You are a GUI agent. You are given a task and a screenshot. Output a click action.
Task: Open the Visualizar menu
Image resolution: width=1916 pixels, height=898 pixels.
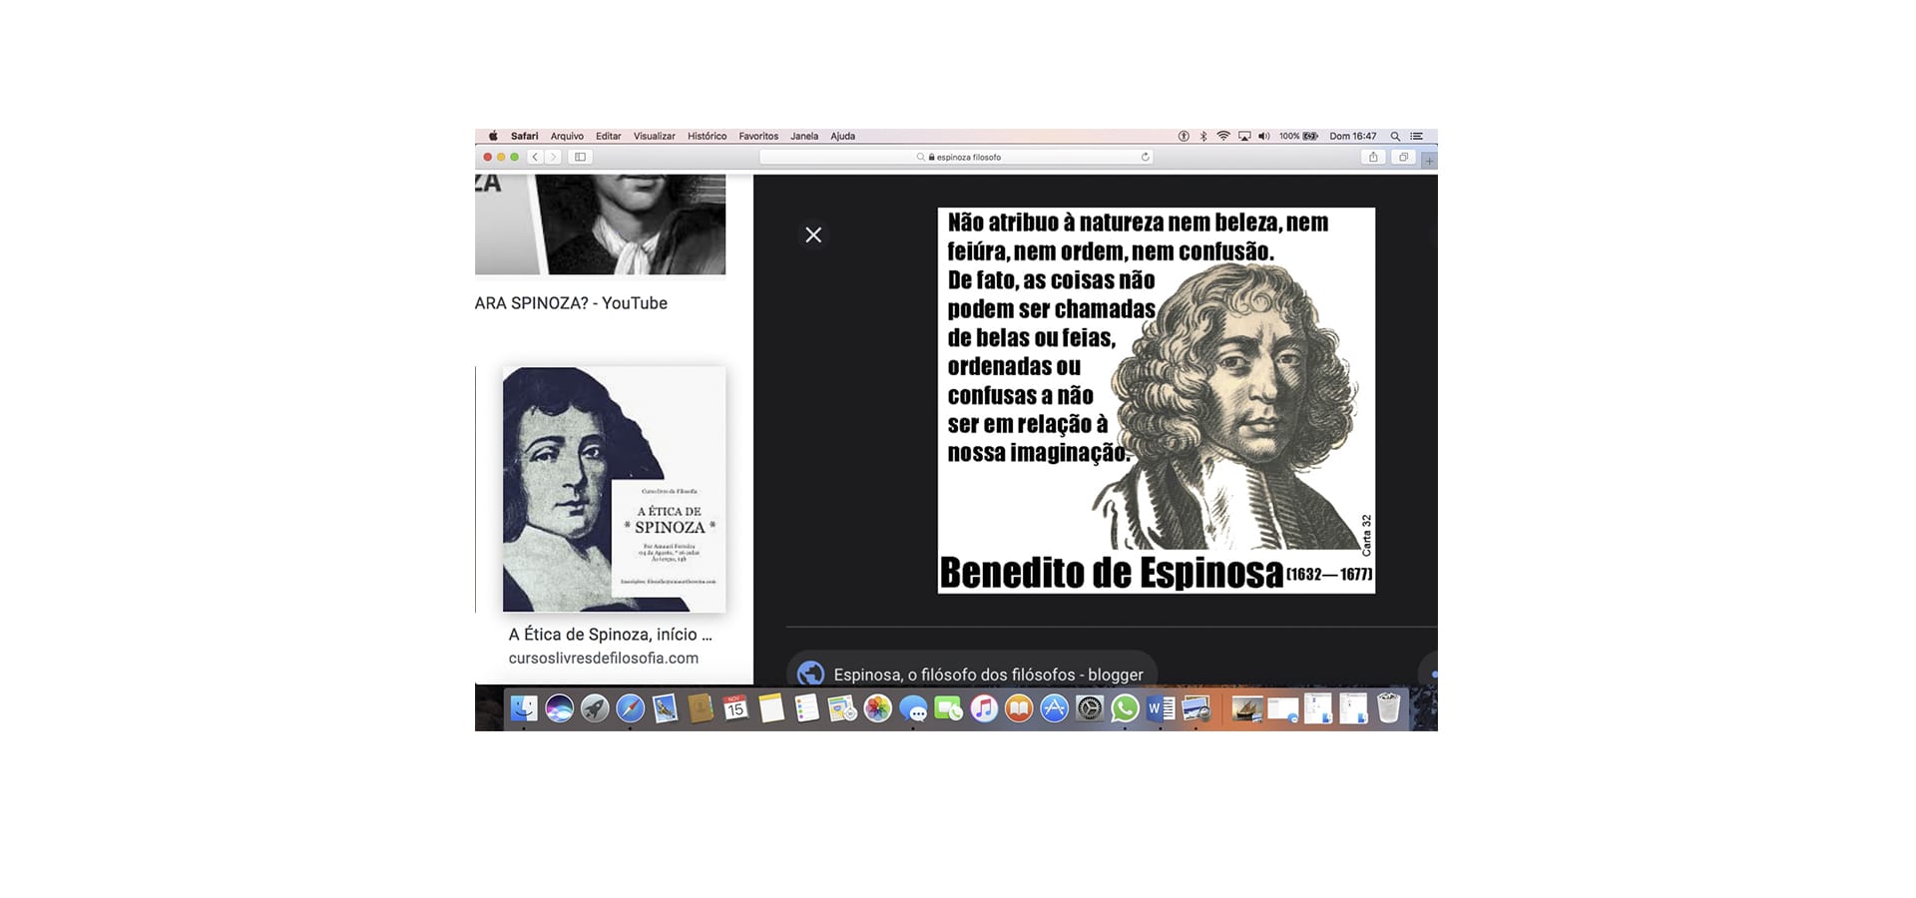coord(654,136)
